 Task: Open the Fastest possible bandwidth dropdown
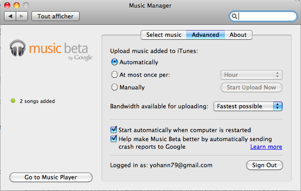point(248,107)
